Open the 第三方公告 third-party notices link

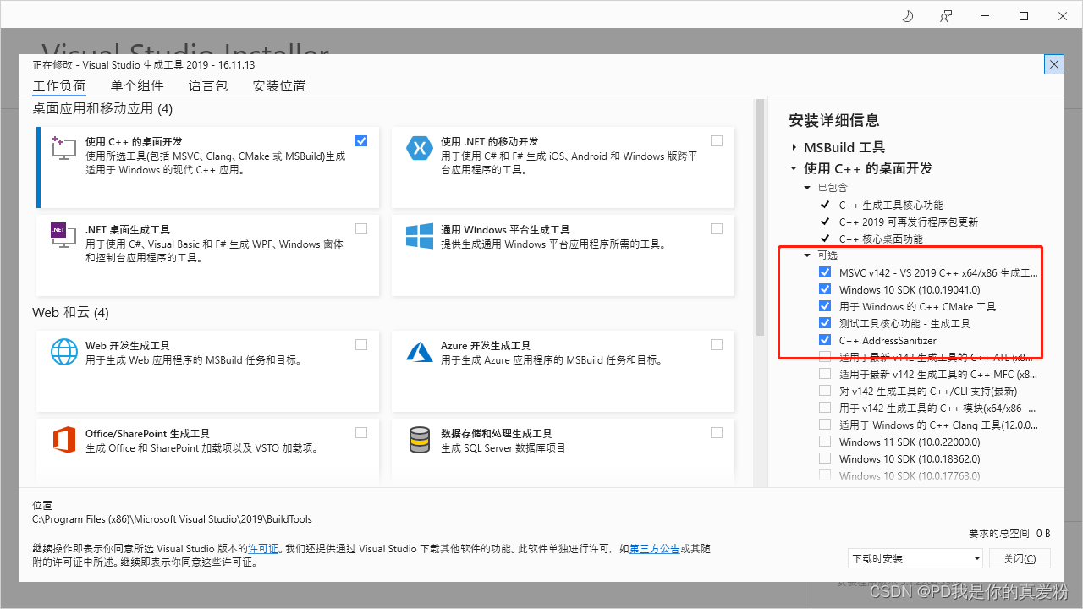tap(655, 549)
